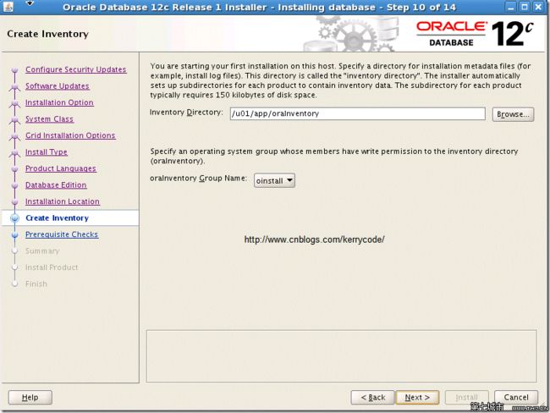Click the Prerequisite Checks step bullet icon

(x=14, y=234)
